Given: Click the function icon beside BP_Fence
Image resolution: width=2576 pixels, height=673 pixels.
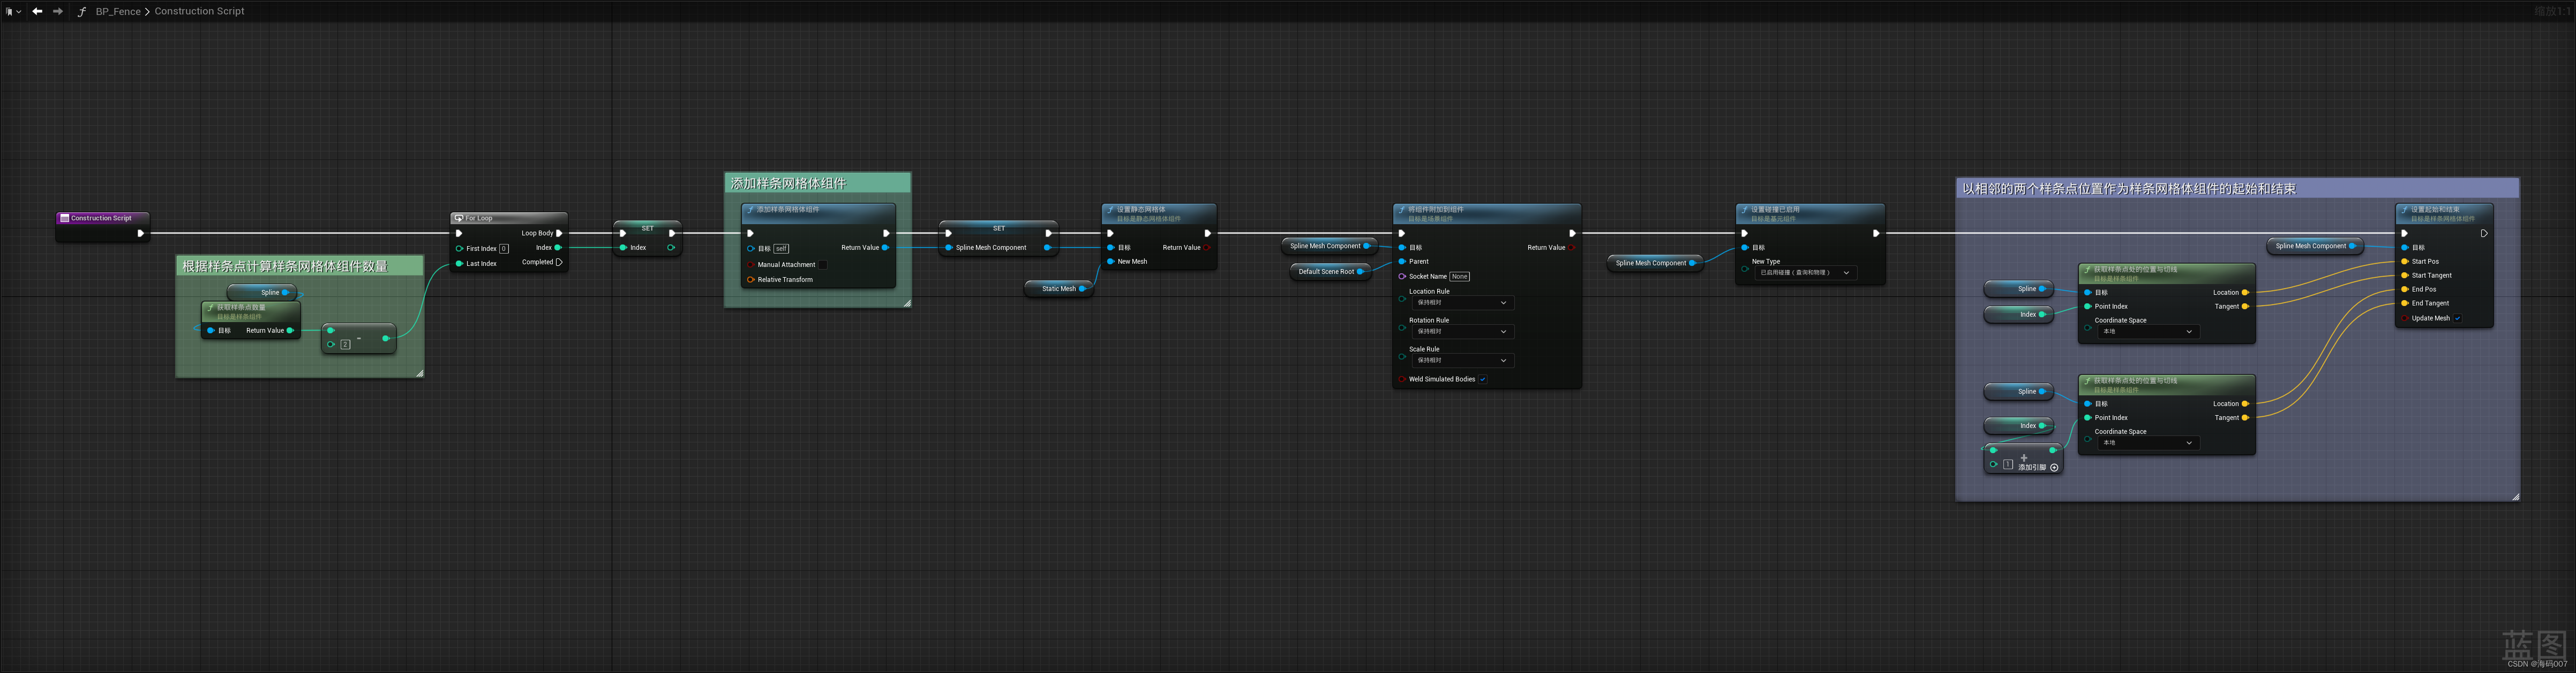Looking at the screenshot, I should click(82, 12).
